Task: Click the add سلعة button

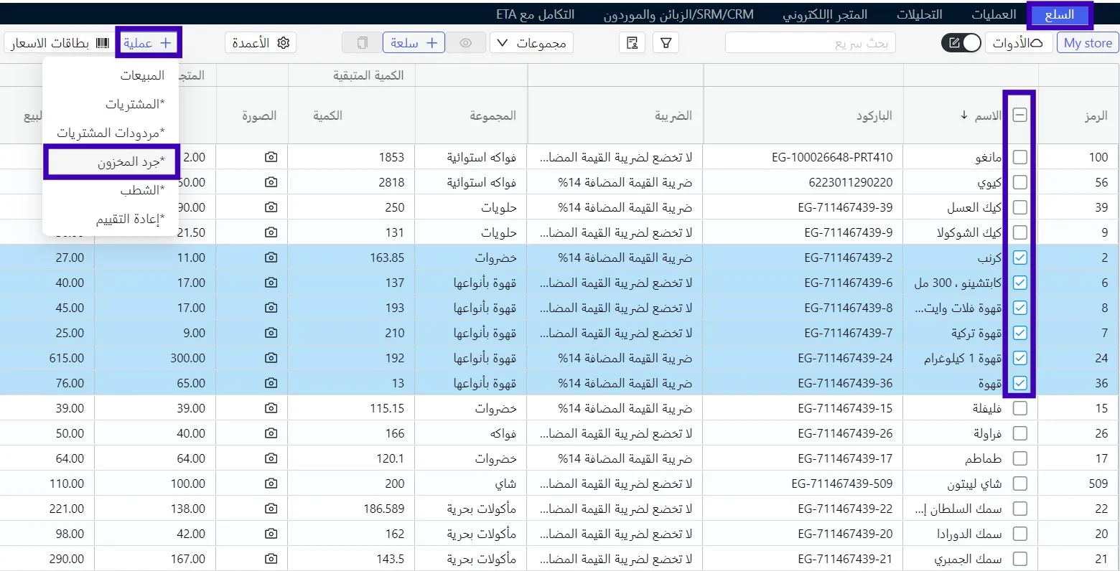Action: point(414,43)
